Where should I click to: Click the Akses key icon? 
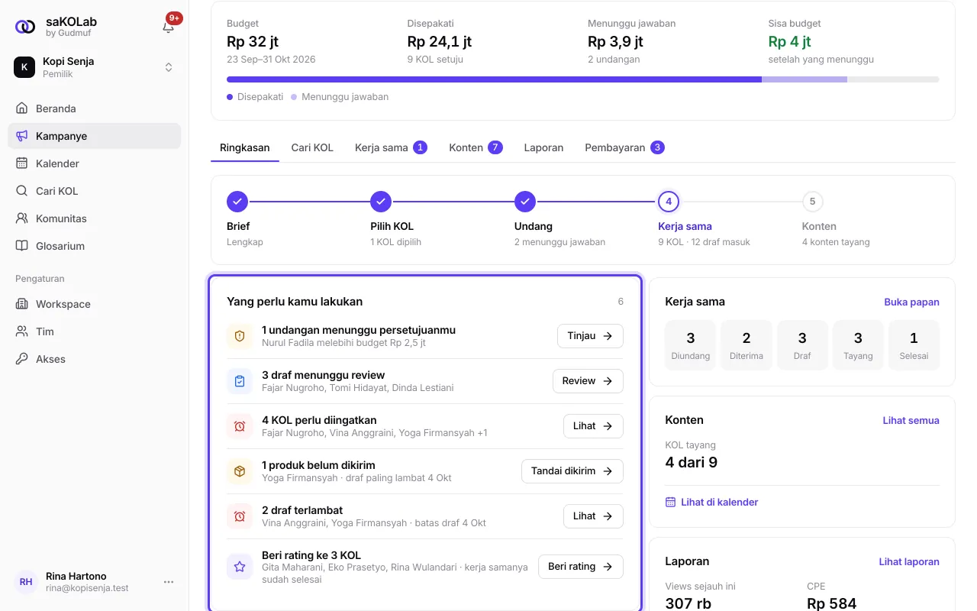[22, 359]
